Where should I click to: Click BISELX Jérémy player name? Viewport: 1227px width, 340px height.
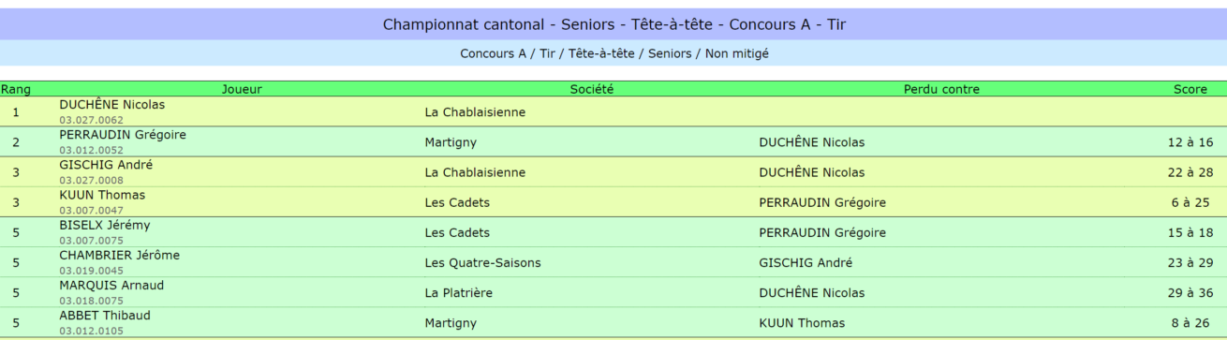pos(104,225)
